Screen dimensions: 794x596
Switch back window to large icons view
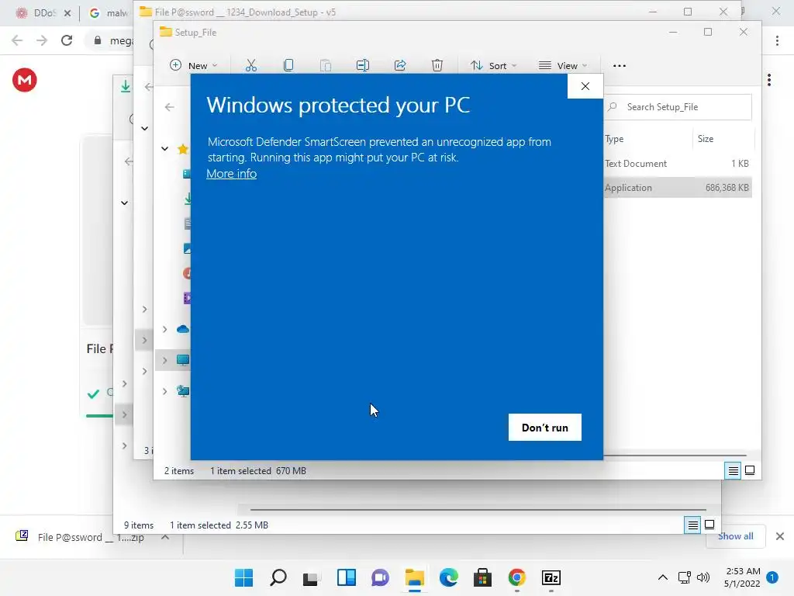(709, 525)
